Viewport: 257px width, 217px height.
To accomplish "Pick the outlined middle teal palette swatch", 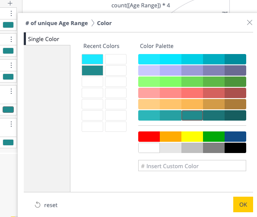I will tap(192, 115).
